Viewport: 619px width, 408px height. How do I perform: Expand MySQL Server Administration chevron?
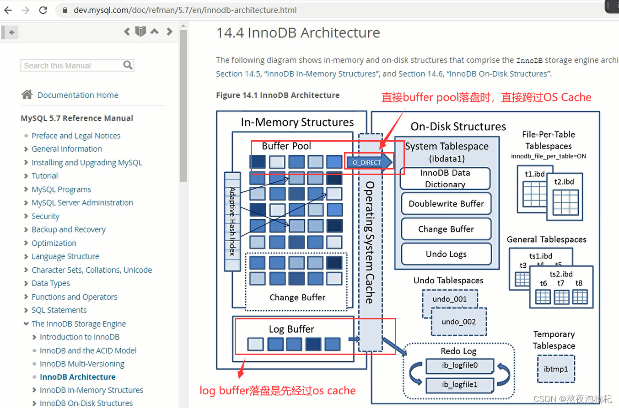point(26,202)
